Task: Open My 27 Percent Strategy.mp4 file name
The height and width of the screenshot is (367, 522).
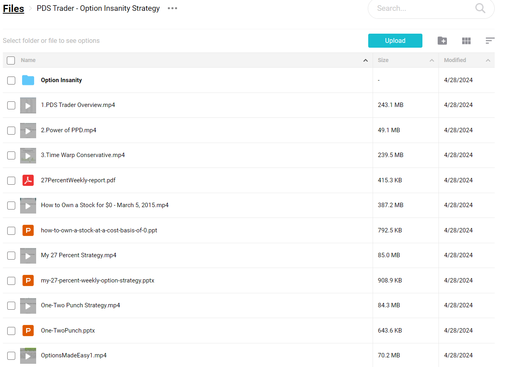Action: click(x=79, y=255)
